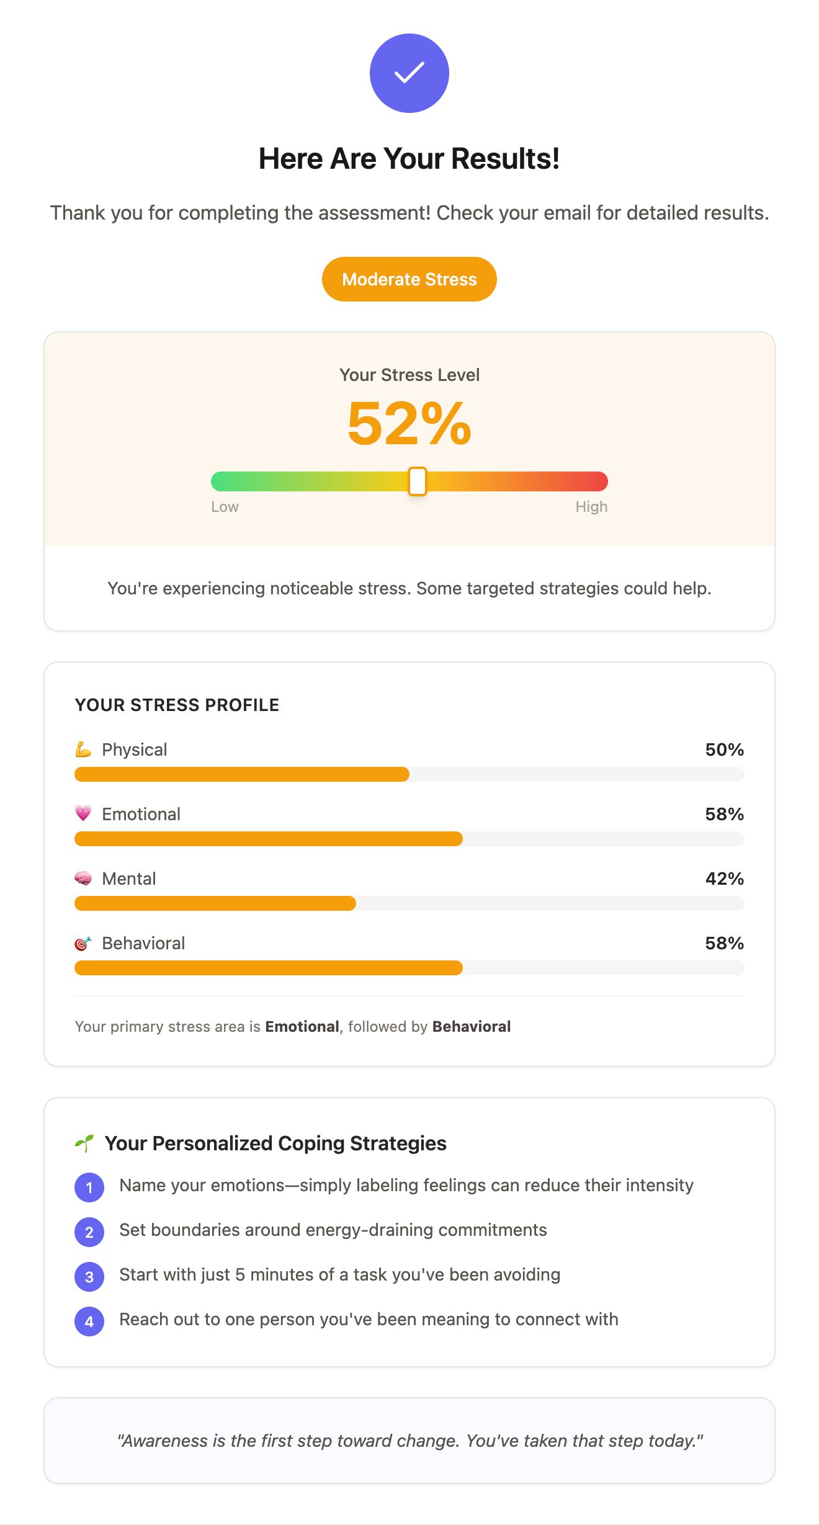Click the awareness quote card
This screenshot has height=1525, width=819.
click(x=409, y=1441)
